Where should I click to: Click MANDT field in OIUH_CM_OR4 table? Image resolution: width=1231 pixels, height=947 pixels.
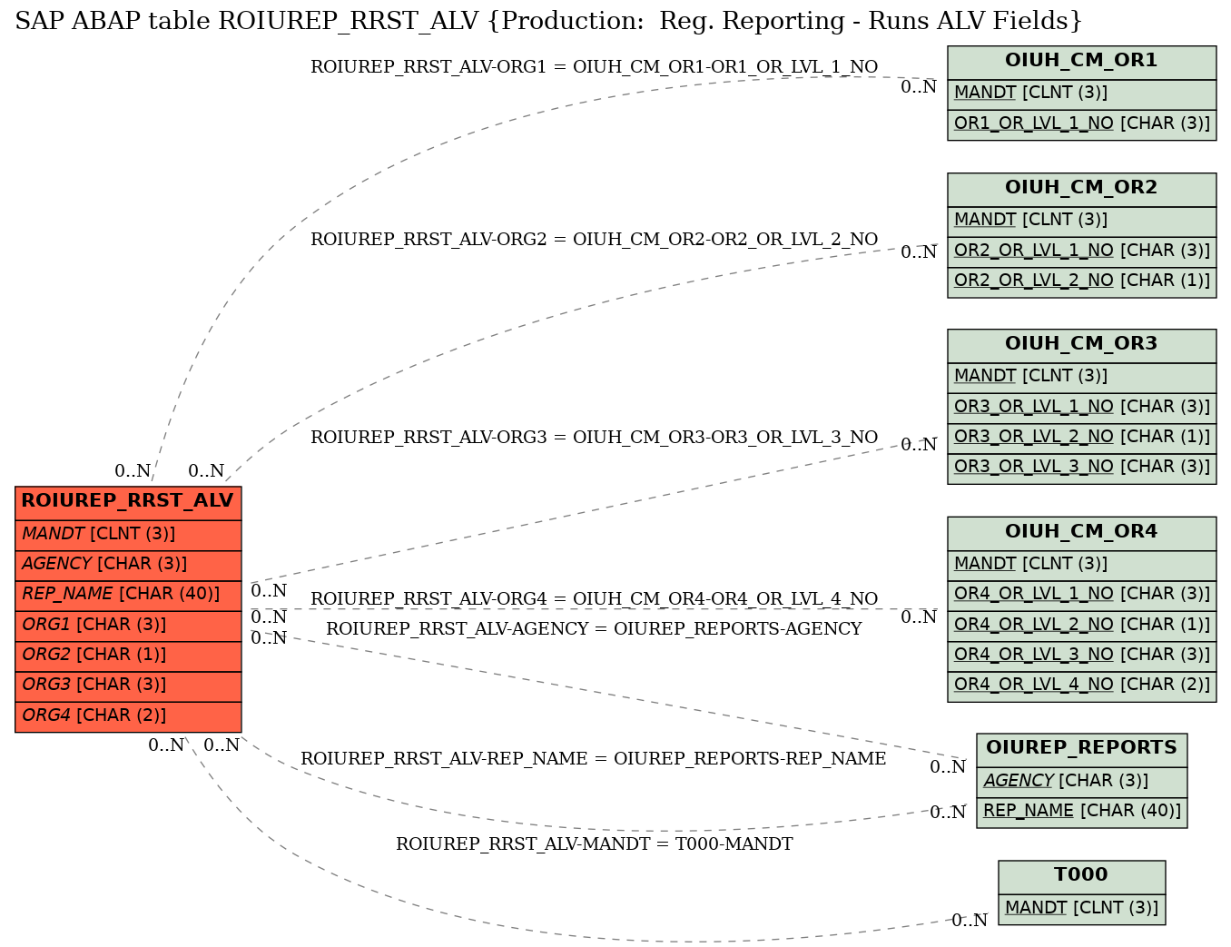click(x=1081, y=565)
